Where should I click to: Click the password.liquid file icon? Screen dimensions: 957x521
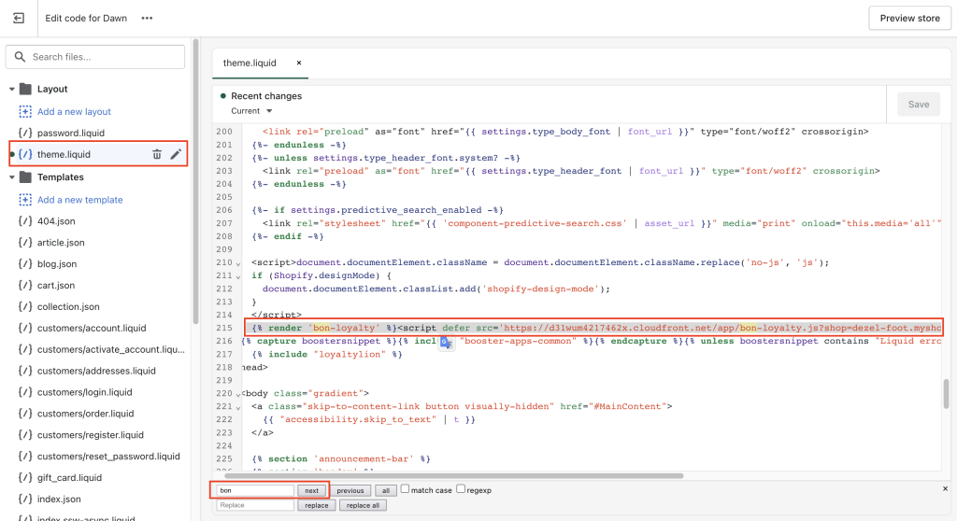[25, 133]
